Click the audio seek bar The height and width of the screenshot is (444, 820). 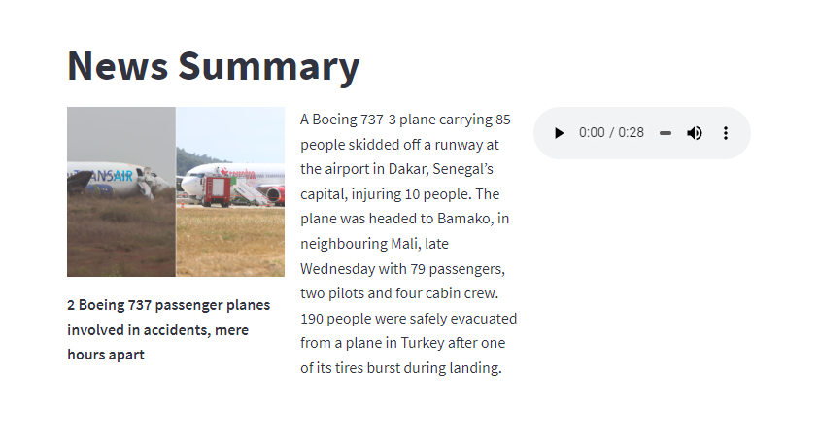[666, 133]
